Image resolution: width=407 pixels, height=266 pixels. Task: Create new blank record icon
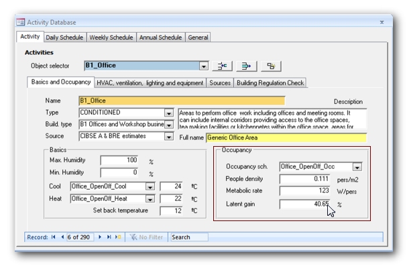(x=118, y=237)
